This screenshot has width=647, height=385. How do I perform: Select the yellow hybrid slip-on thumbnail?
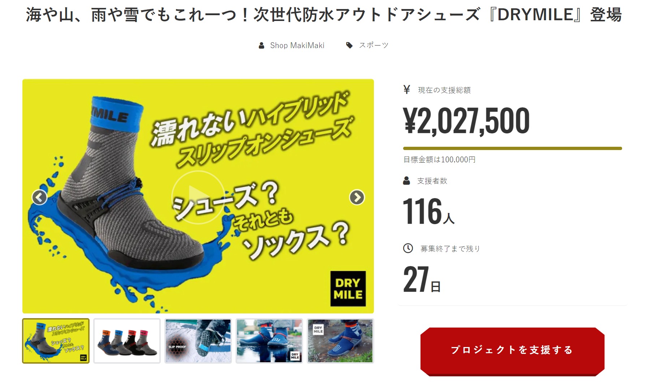(56, 341)
